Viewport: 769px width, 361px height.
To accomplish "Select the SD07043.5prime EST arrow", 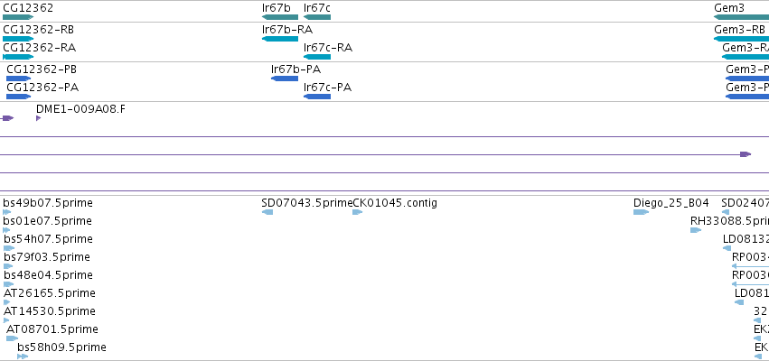I will 267,212.
